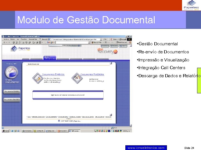The image size is (201, 150).
Task: Click the Documentos Recibidos diamond icon
Action: pos(77,78)
